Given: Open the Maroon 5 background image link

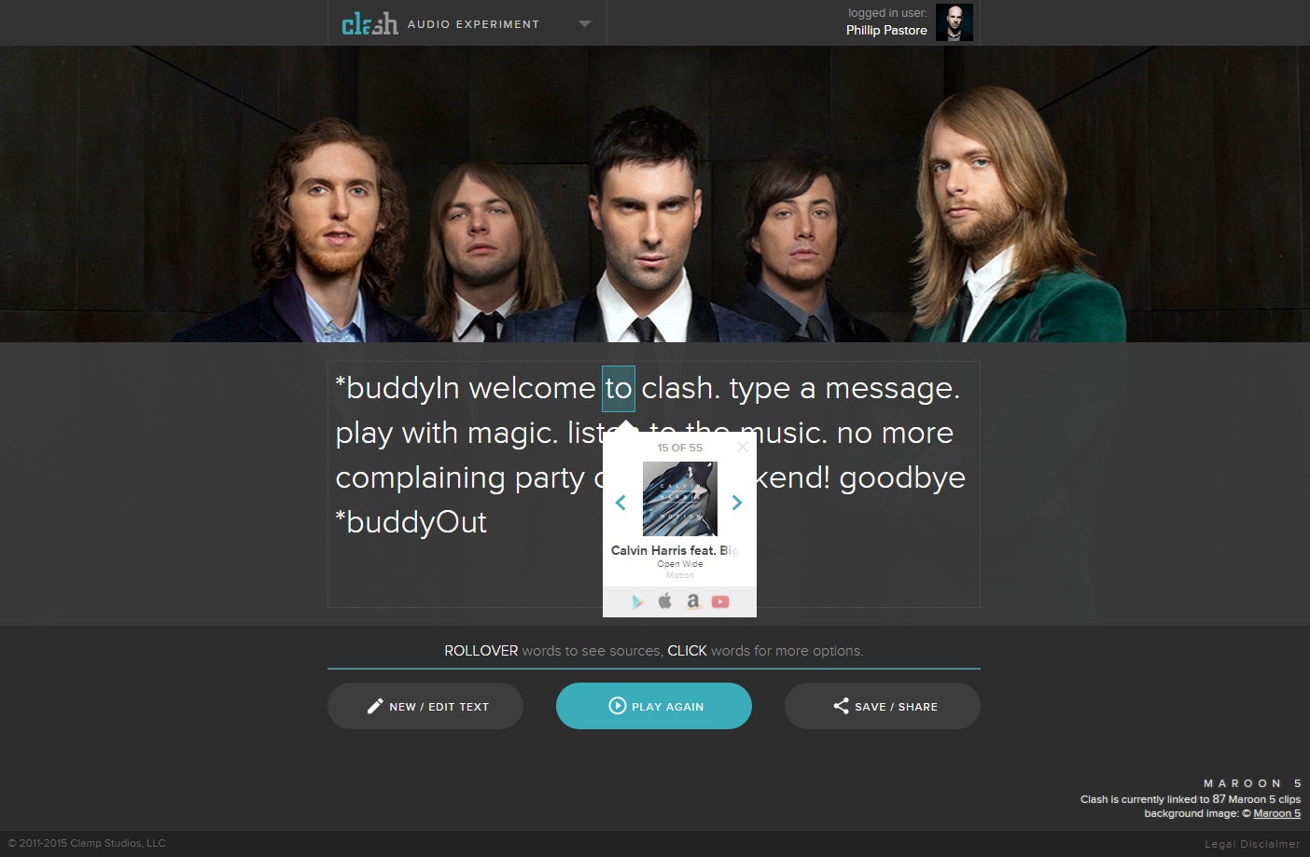Looking at the screenshot, I should click(1276, 813).
